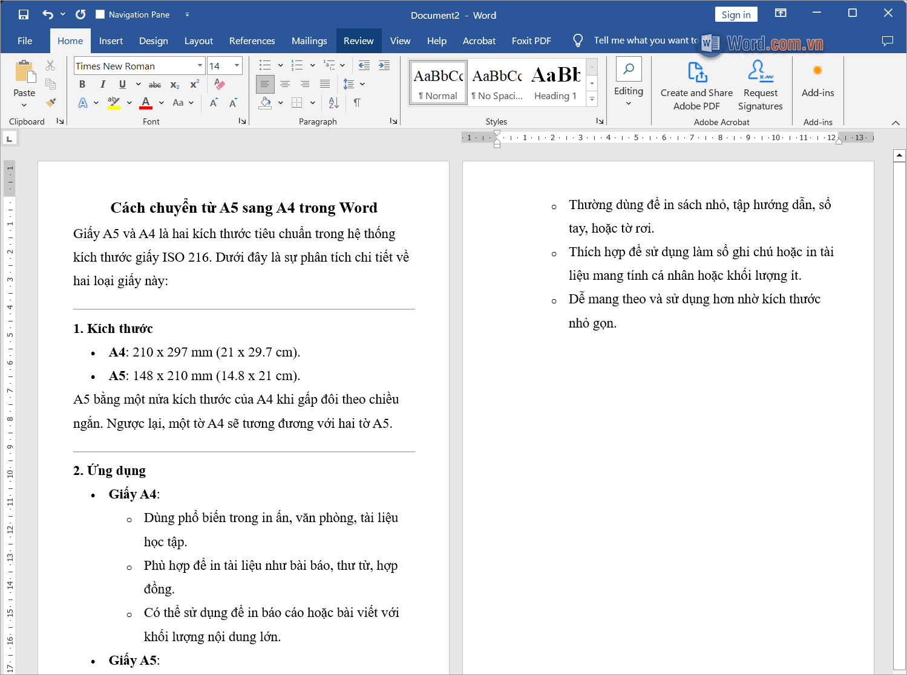Align text right

[305, 84]
